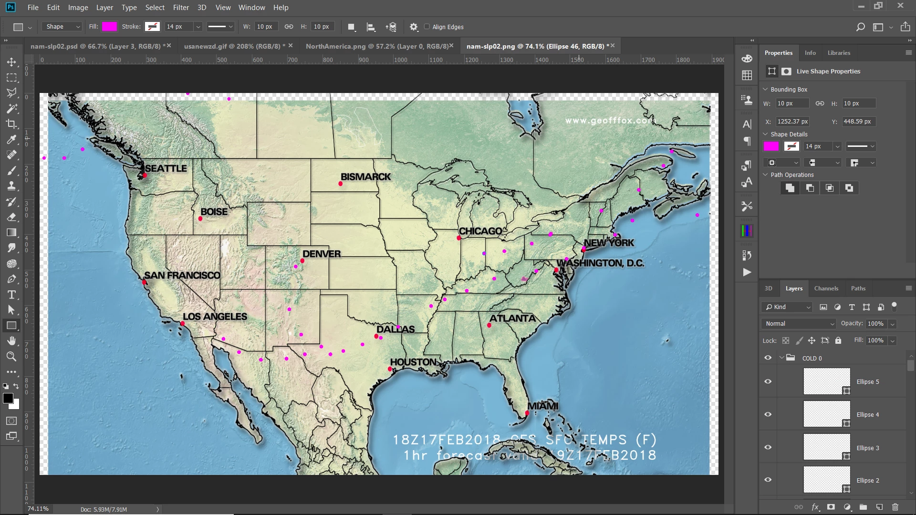Screen dimensions: 916x515
Task: Open the gear settings in options bar
Action: pyautogui.click(x=414, y=27)
